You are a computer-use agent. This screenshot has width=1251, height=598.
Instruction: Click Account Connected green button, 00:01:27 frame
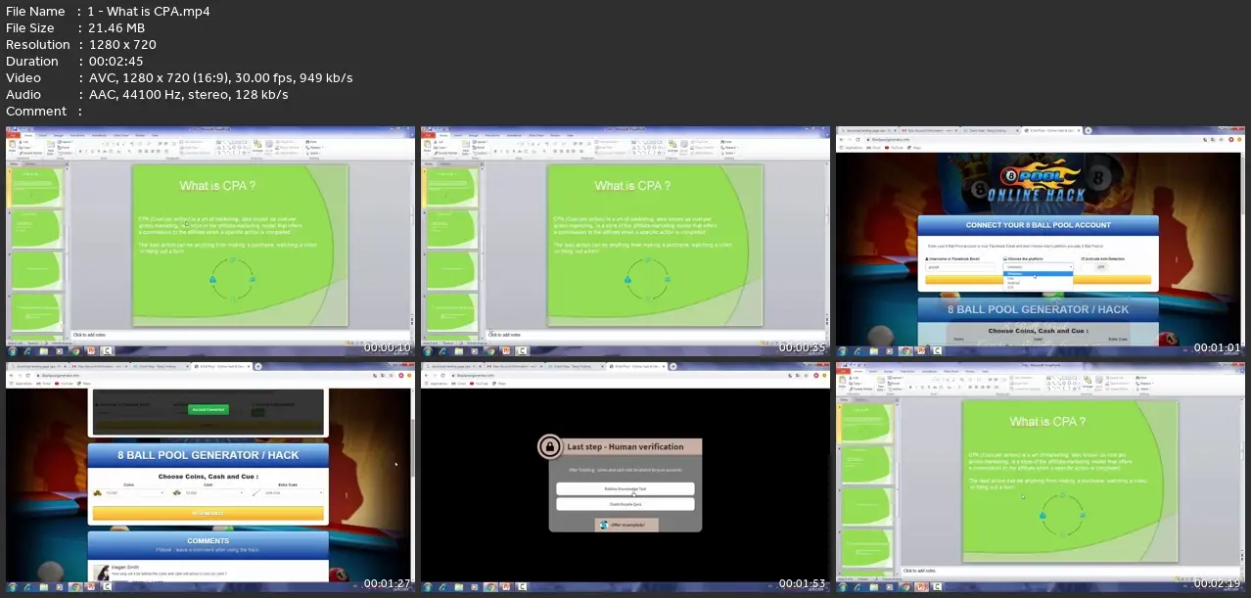tap(208, 410)
